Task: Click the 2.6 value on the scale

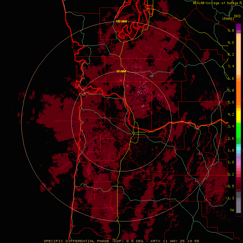Action: click(x=231, y=139)
